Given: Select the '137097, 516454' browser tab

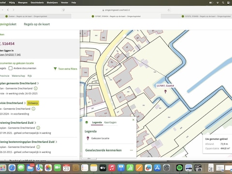Looking at the screenshot, I should tap(116, 16).
